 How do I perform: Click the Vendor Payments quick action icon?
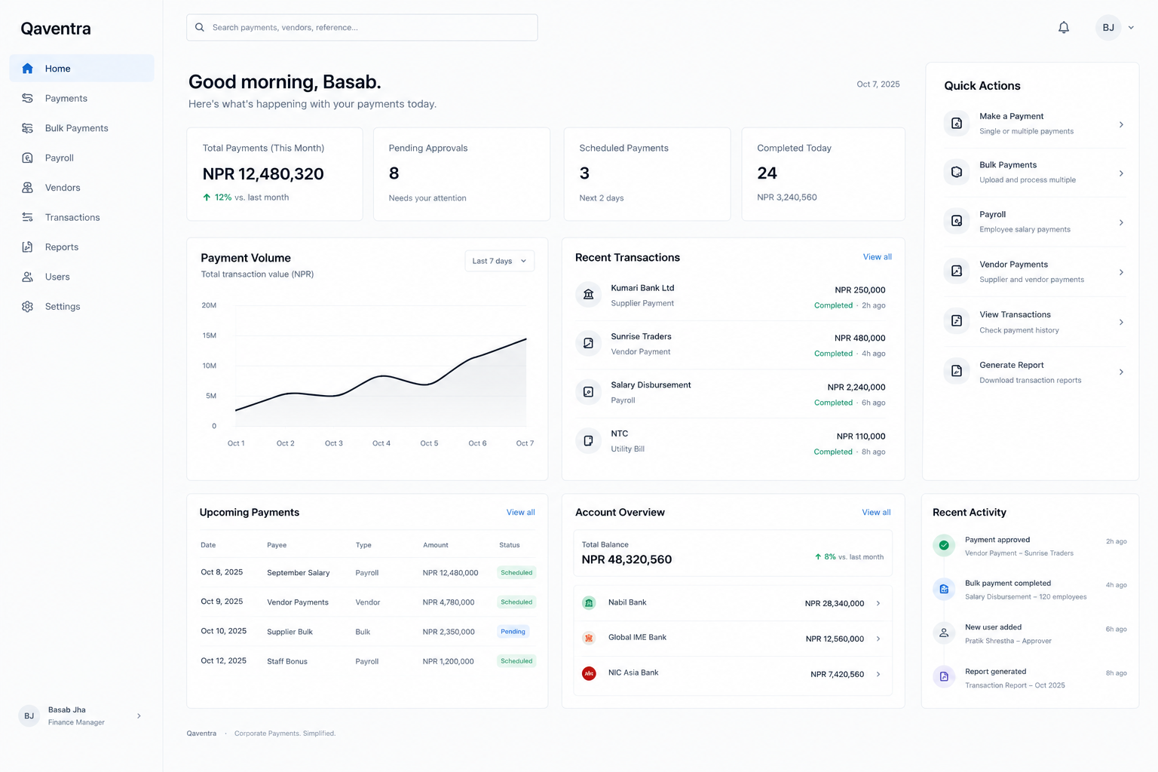coord(957,271)
